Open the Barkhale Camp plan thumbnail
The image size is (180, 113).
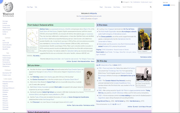coord(33,38)
